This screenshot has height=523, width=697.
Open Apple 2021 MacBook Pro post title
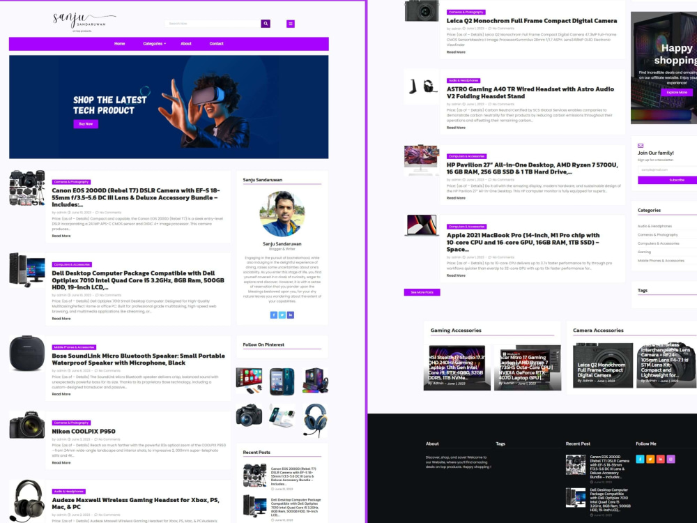[523, 243]
